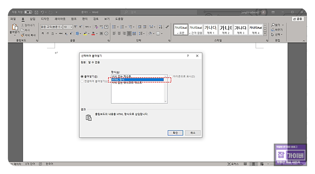Check the 아이콘으로 표시(D) checkbox
This screenshot has height=174, width=315.
click(x=171, y=76)
